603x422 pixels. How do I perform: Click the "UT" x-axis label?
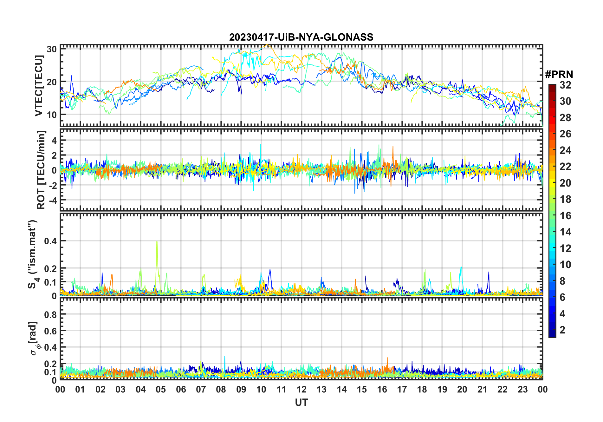[x=301, y=403]
